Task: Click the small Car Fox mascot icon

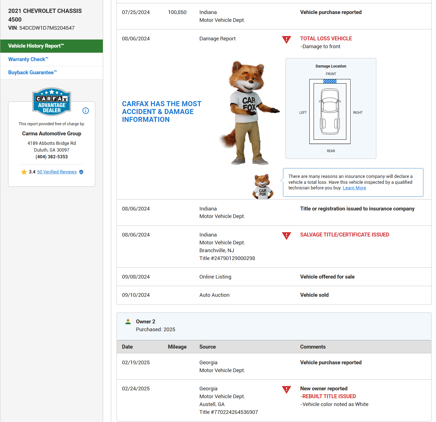Action: click(x=263, y=187)
